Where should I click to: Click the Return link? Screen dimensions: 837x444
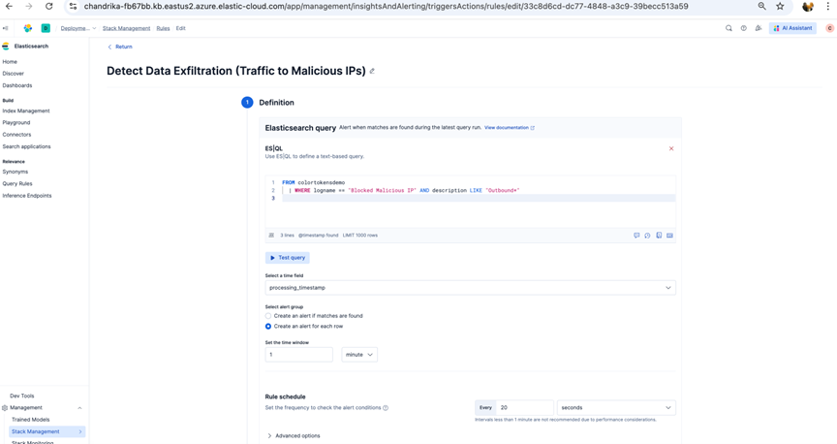120,48
